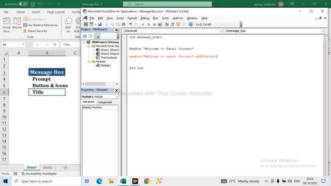Switch to Categorized properties tab
This screenshot has height=186, width=331.
(104, 102)
